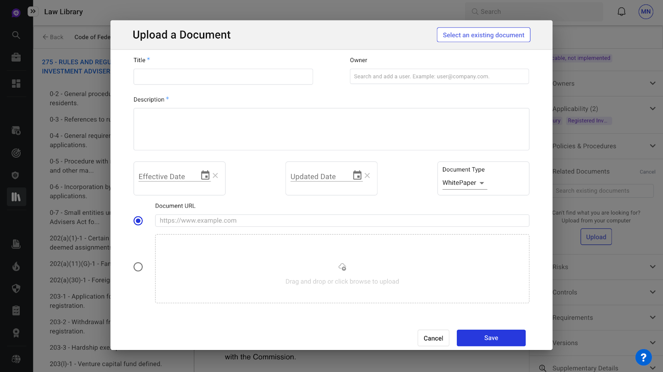The width and height of the screenshot is (663, 372).
Task: Select the Document URL radio option
Action: pos(138,221)
